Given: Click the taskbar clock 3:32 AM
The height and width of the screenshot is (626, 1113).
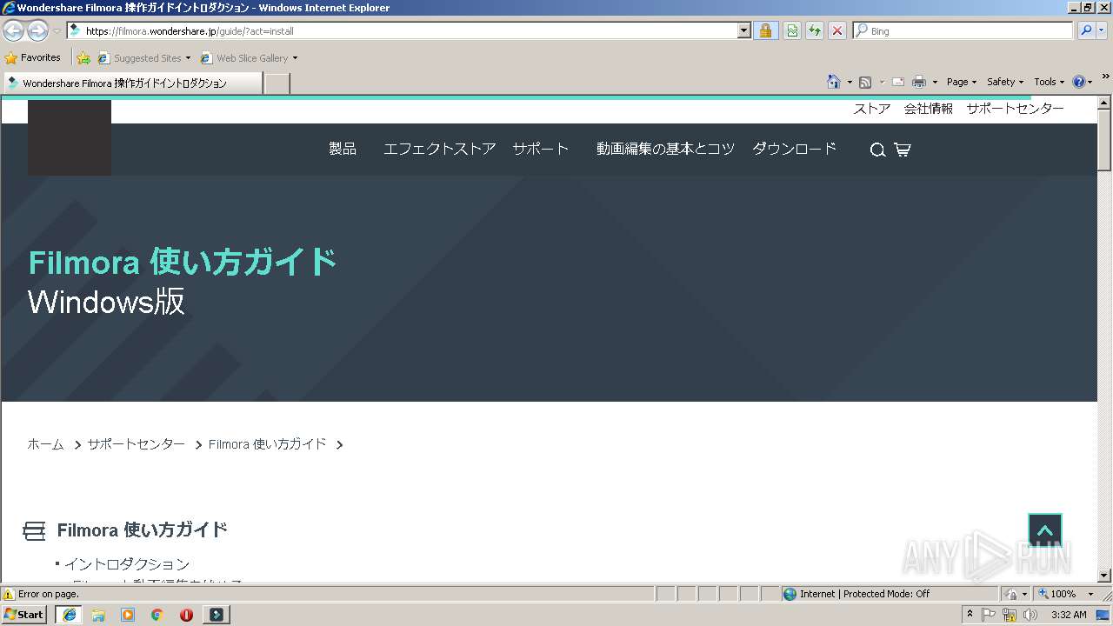Looking at the screenshot, I should point(1069,615).
